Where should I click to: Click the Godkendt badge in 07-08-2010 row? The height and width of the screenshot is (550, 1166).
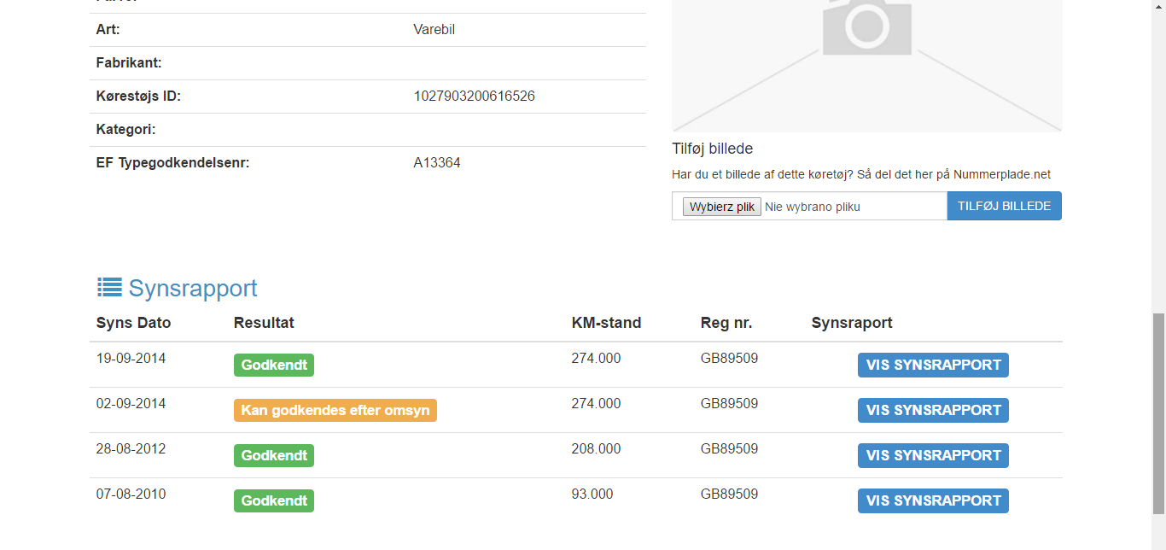click(274, 500)
